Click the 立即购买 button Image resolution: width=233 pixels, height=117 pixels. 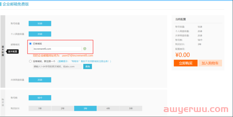click(x=185, y=63)
